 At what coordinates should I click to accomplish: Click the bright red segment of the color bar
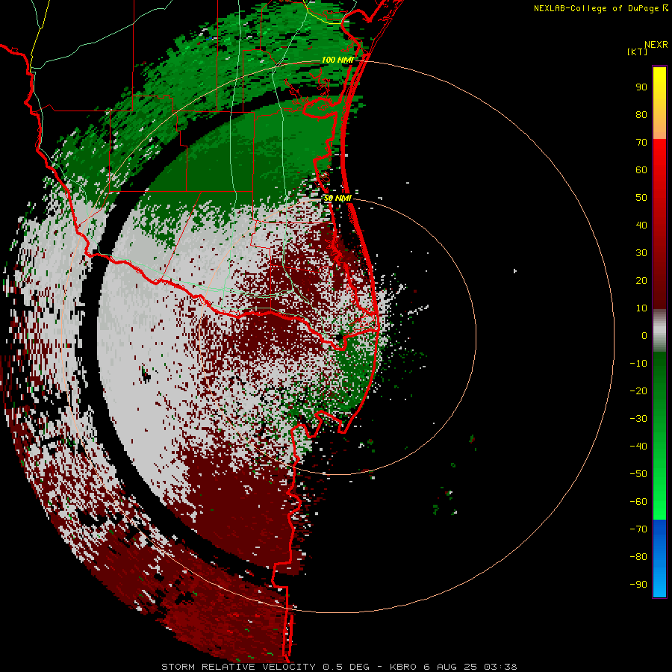[659, 172]
